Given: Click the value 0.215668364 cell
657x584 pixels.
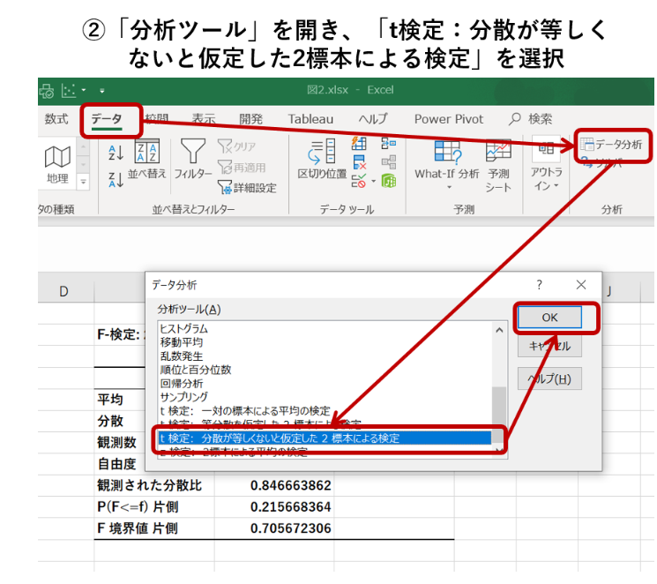Looking at the screenshot, I should pos(274,507).
